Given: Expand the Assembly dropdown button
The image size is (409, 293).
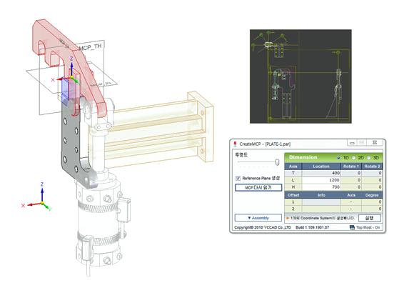Looking at the screenshot, I should pos(258,218).
